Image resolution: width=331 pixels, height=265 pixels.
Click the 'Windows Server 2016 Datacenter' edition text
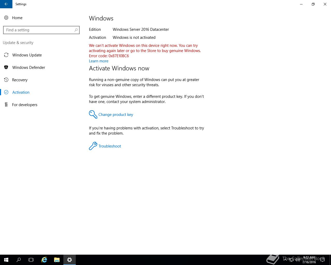(x=141, y=30)
